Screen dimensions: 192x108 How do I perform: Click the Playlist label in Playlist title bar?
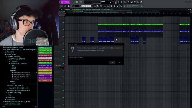point(68,9)
